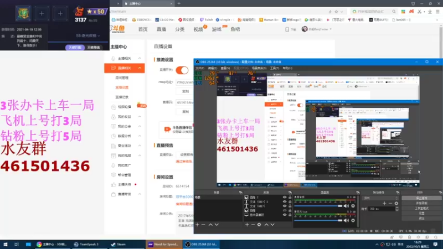Expand the 我的公会 sidebar section
Viewport: 443px width, 249px height.
[x=140, y=126]
